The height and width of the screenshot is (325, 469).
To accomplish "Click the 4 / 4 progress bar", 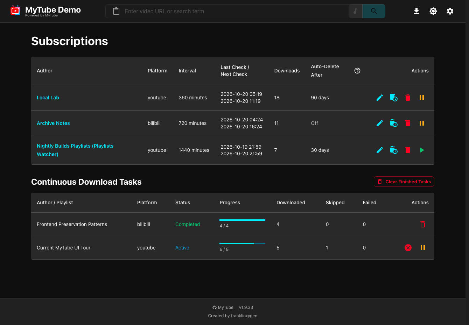I will (242, 220).
